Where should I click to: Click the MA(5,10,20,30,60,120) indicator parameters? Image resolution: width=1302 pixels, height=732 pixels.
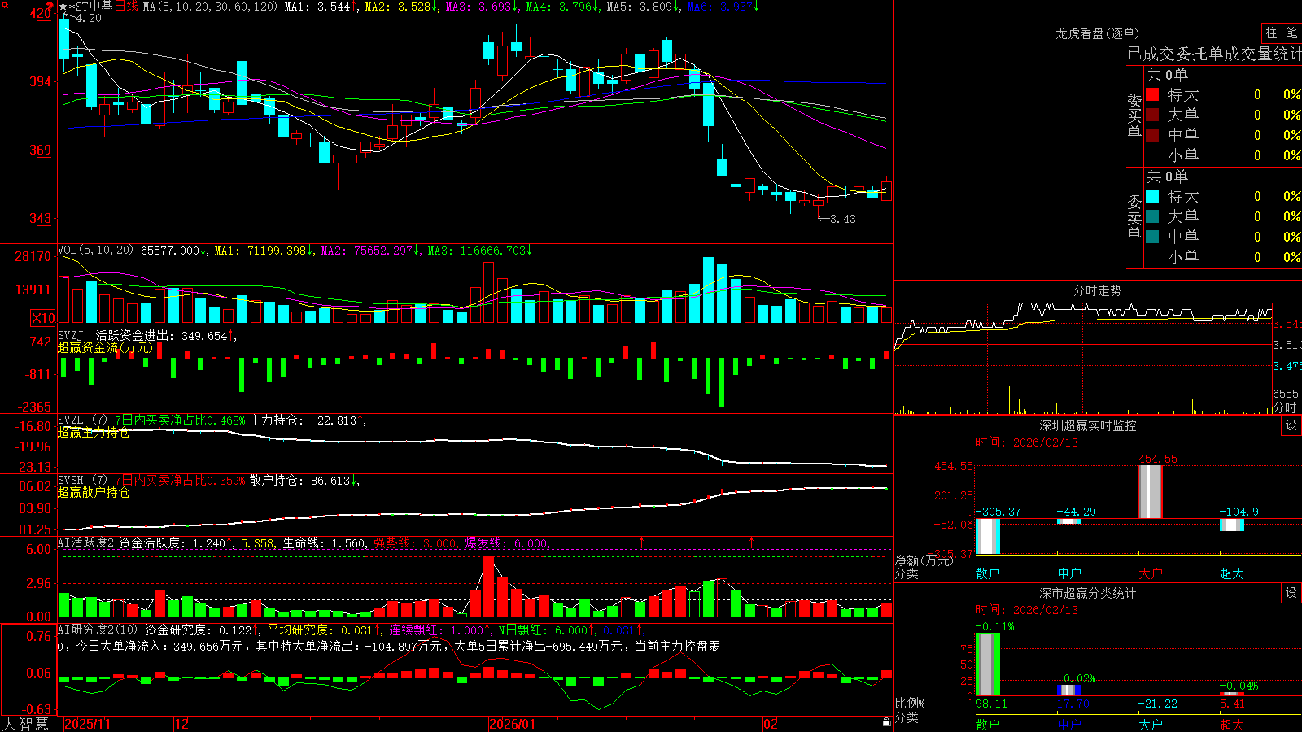tap(210, 7)
